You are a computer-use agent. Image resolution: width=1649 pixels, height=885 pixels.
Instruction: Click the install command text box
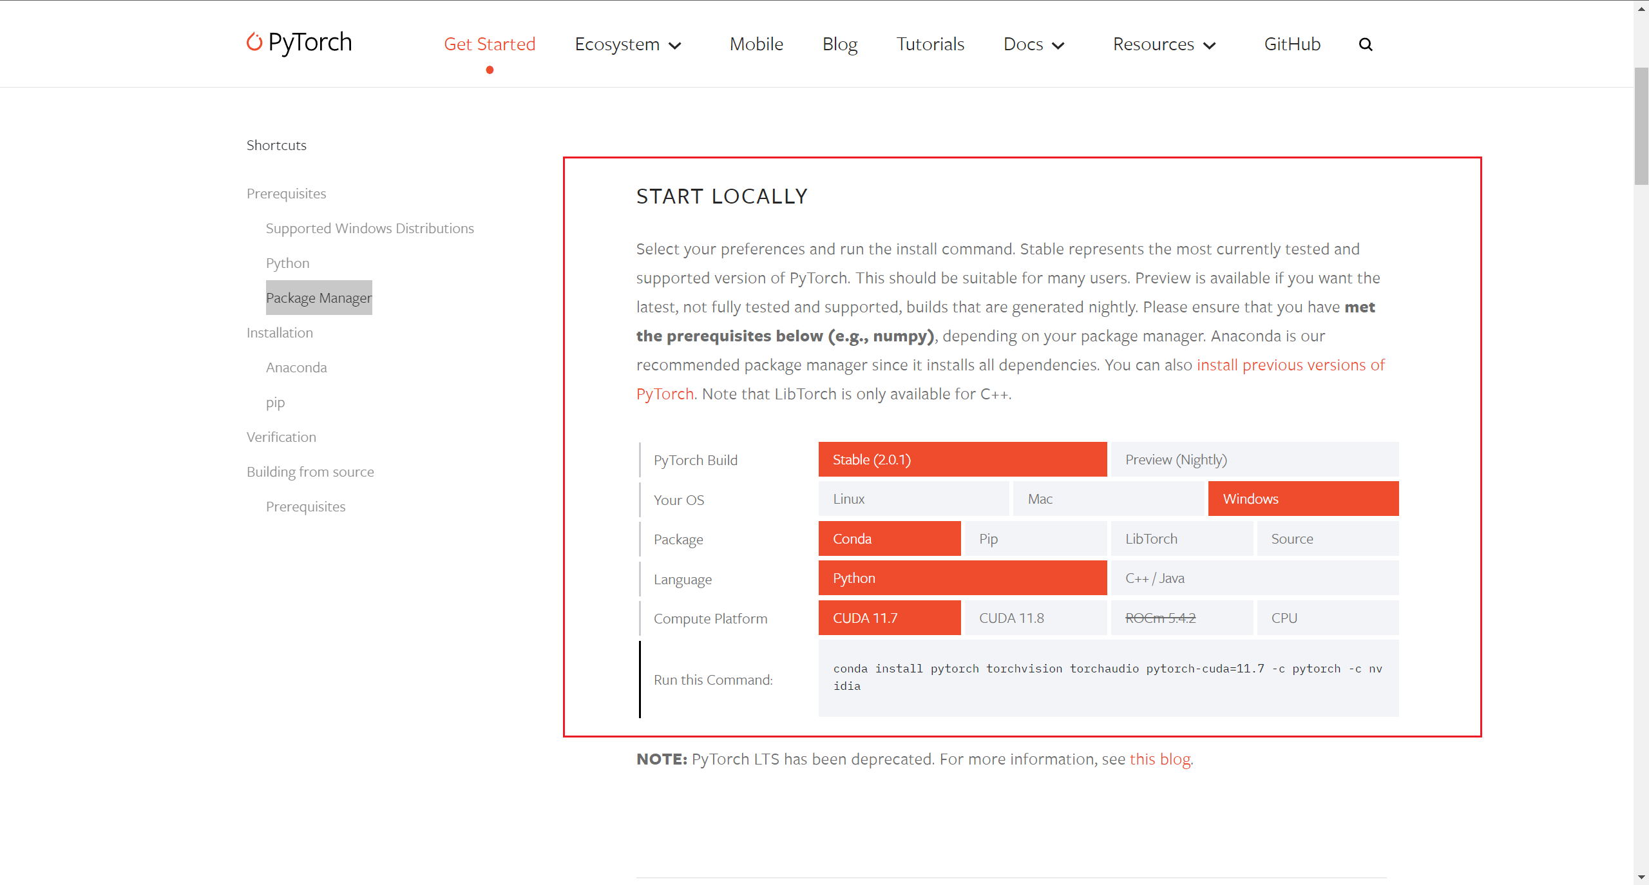pos(1108,678)
